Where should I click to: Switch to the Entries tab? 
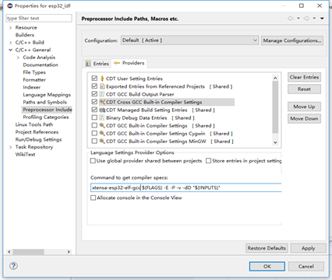click(x=97, y=64)
